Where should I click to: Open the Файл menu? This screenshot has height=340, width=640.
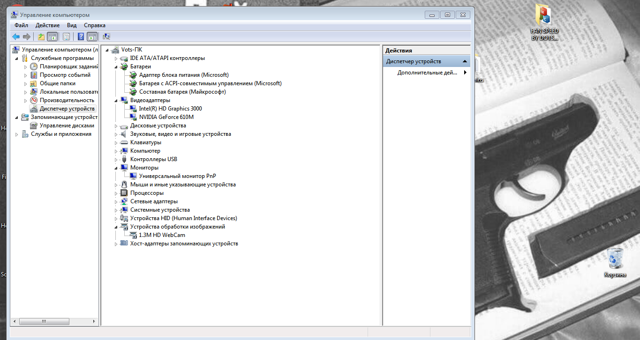point(21,25)
